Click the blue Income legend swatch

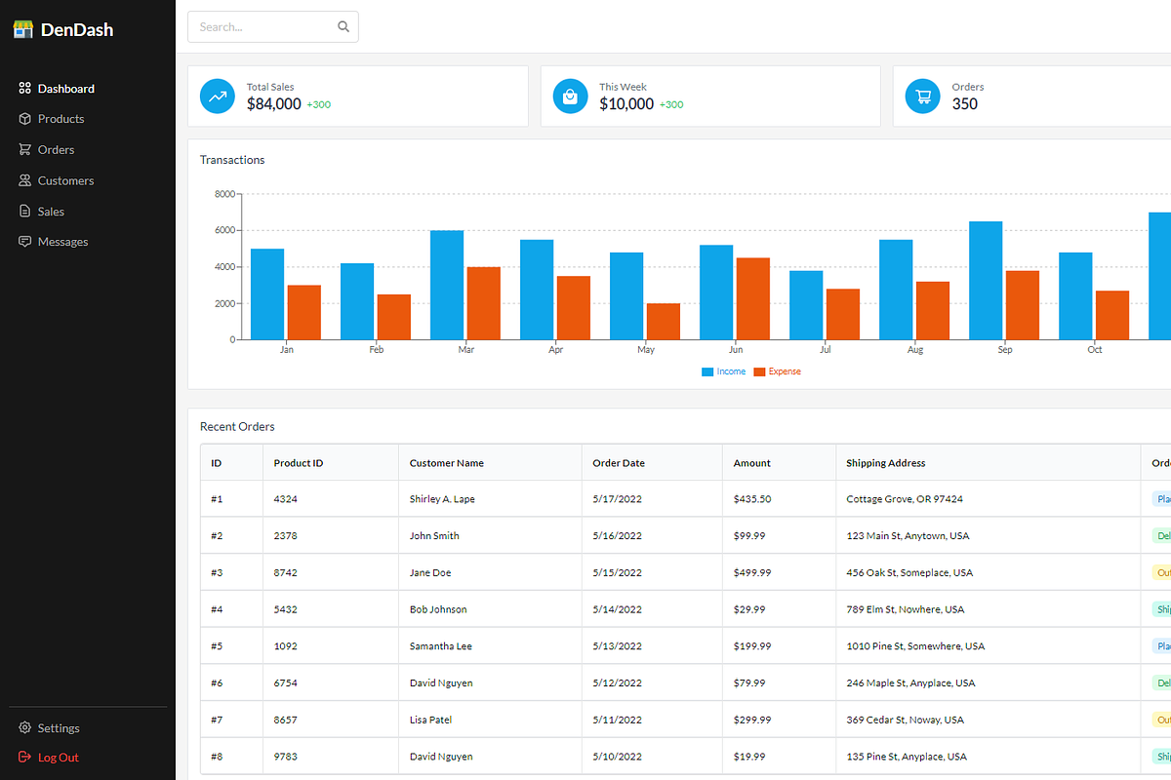click(707, 371)
